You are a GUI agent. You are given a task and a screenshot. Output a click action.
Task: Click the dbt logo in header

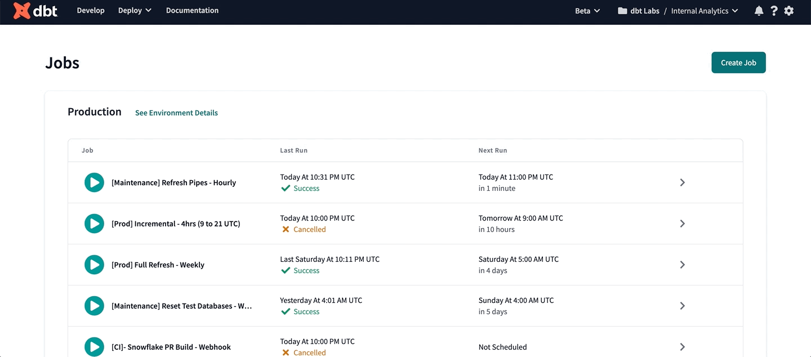[x=35, y=11]
